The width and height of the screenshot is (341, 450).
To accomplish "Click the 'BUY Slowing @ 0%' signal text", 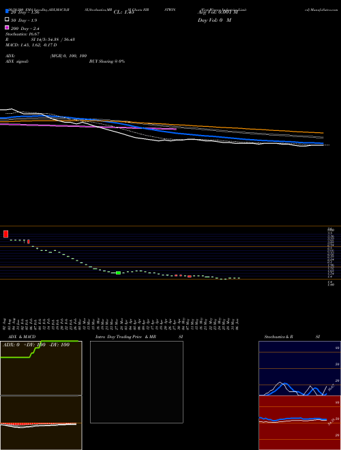I will point(107,61).
